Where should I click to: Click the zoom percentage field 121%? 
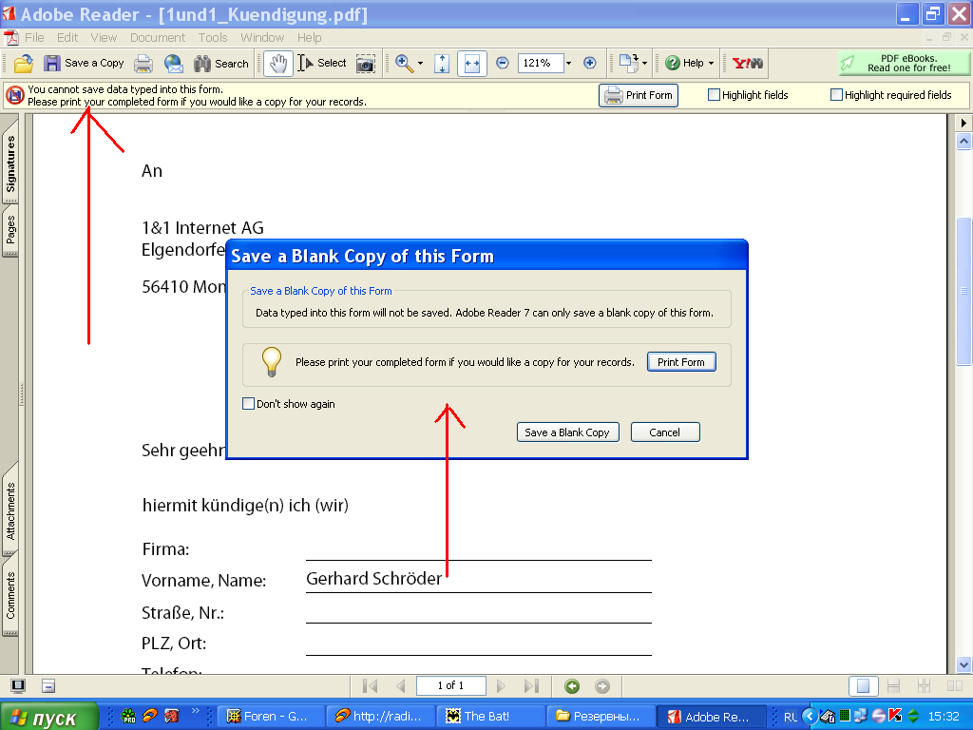[541, 63]
